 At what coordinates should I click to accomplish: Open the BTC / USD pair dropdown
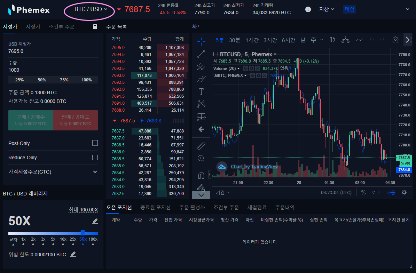91,9
